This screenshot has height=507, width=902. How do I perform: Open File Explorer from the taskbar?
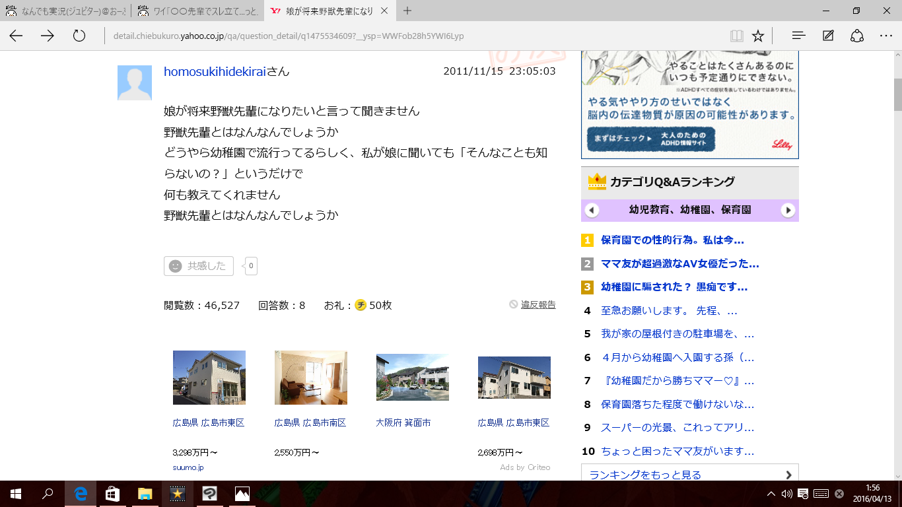click(145, 493)
